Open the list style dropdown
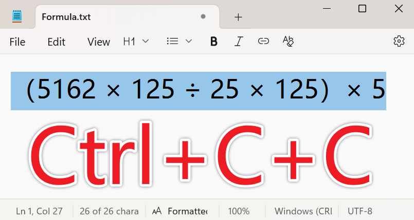Screen dimensions: 414x220 179,42
